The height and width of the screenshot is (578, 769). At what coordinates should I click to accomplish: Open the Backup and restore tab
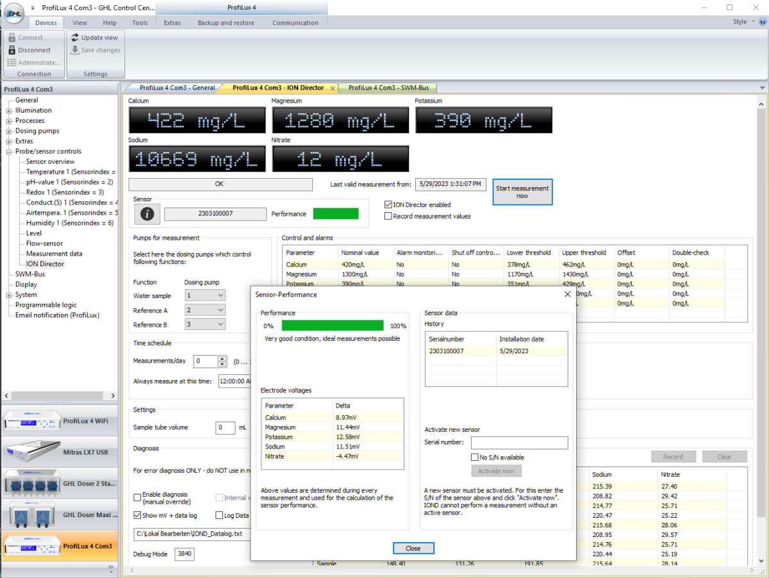226,22
